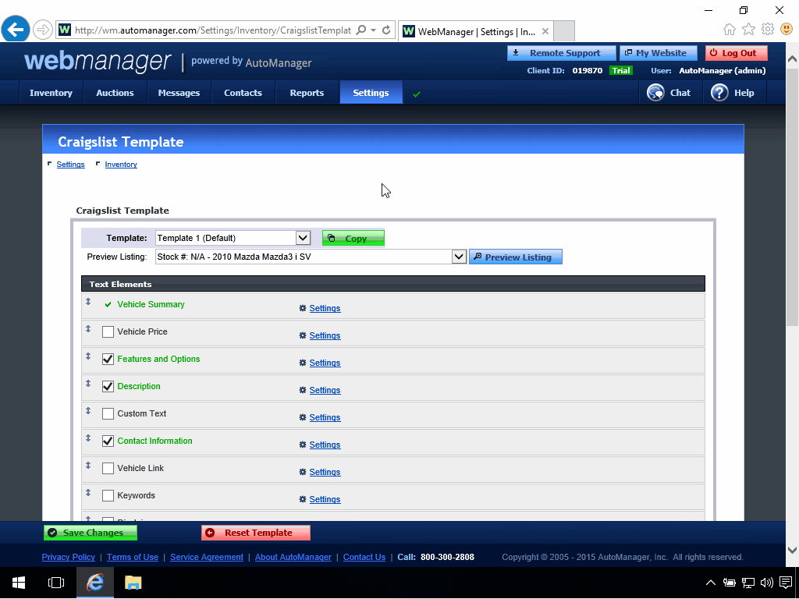799x599 pixels.
Task: Open the browser tools gear icon
Action: coord(768,29)
